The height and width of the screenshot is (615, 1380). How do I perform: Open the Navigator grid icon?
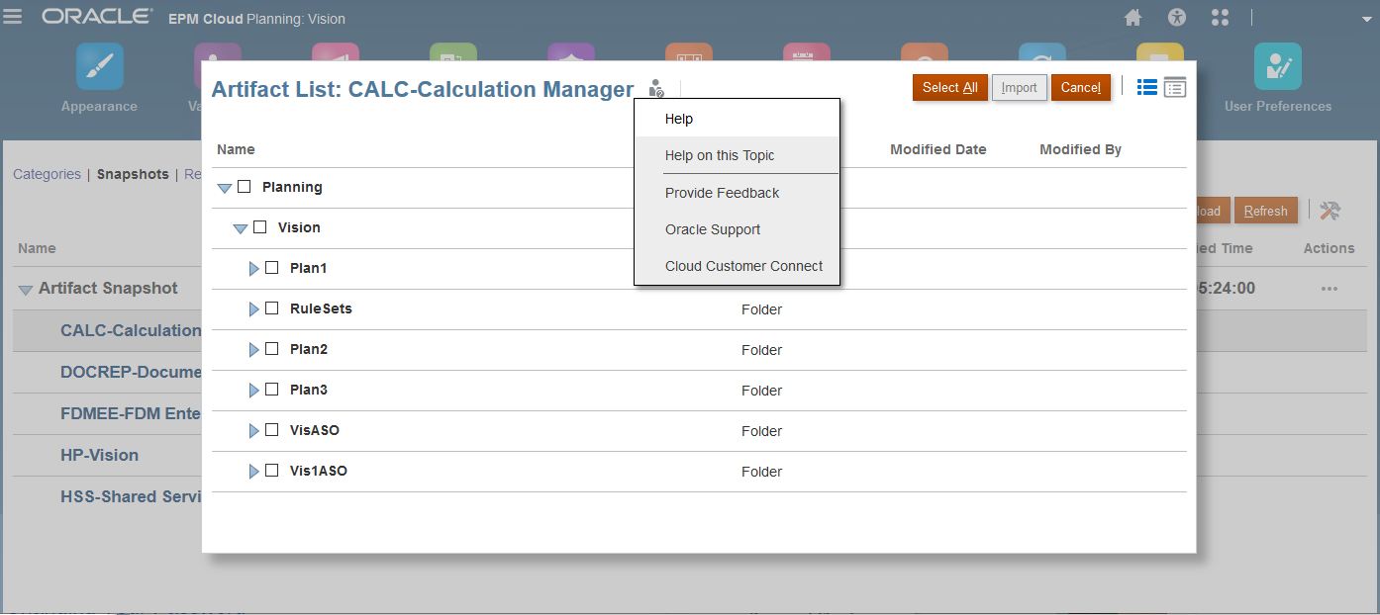(x=1220, y=17)
